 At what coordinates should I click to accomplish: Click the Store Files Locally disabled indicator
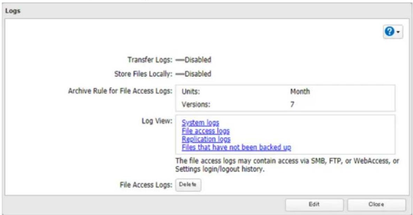[x=180, y=74]
